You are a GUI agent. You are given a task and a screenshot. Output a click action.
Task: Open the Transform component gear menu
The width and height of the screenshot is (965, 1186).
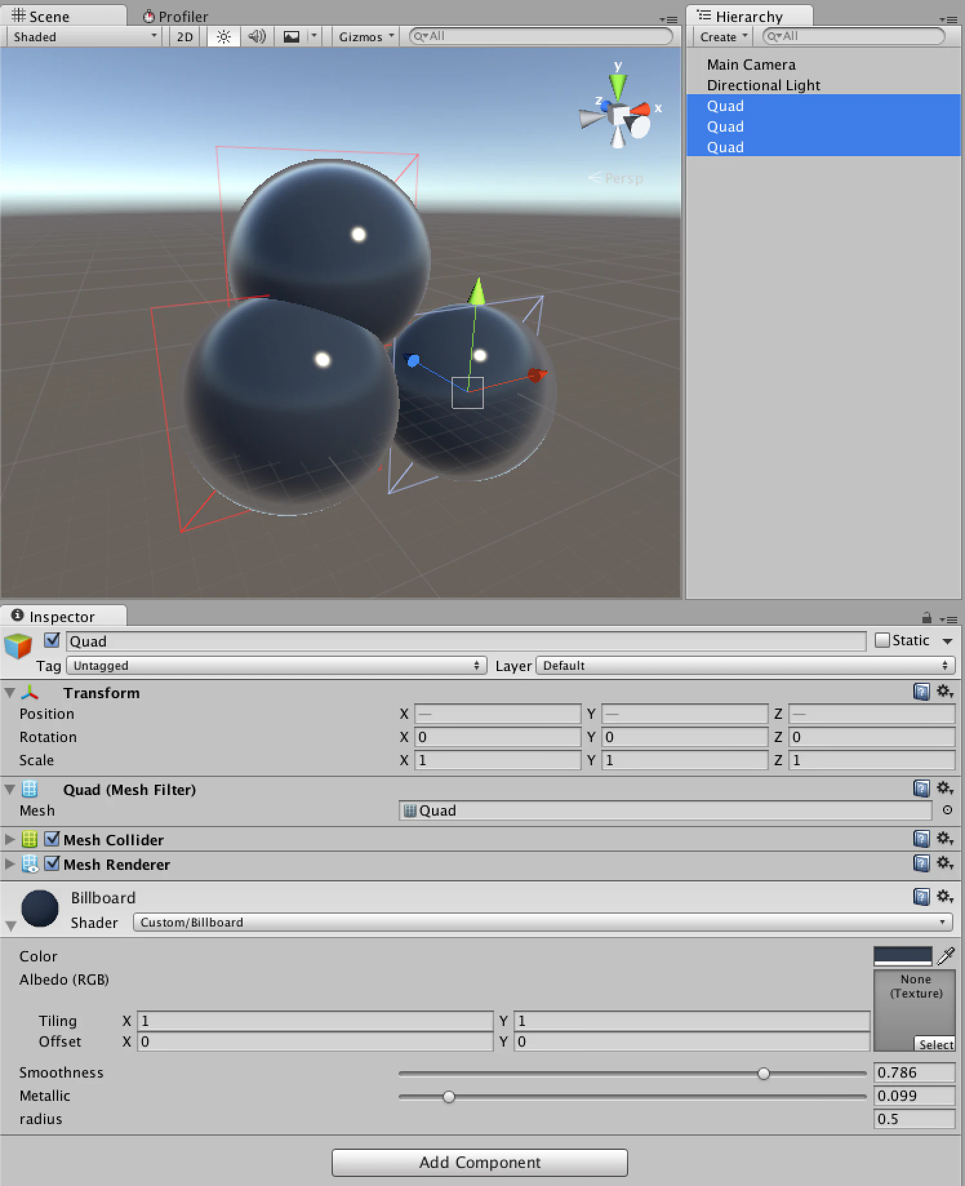coord(945,692)
